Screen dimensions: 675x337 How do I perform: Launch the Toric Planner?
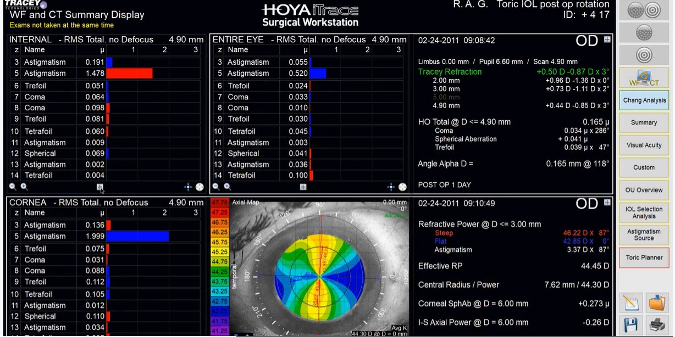644,257
